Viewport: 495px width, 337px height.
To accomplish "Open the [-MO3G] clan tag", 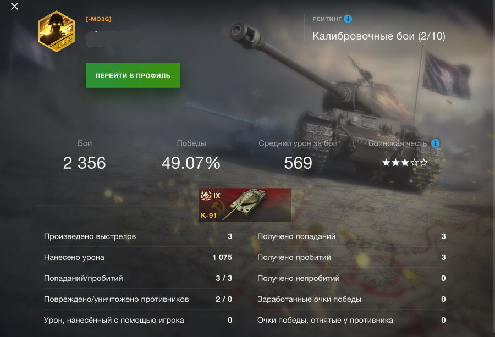I will click(98, 19).
